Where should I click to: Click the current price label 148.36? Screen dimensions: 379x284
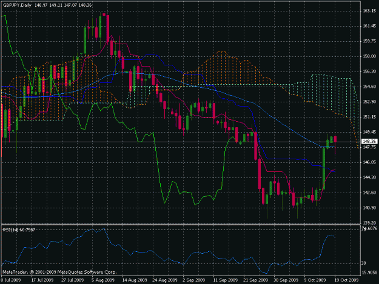(369, 142)
